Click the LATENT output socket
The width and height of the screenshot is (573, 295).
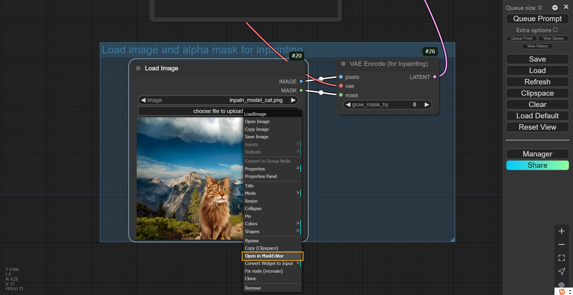(435, 77)
